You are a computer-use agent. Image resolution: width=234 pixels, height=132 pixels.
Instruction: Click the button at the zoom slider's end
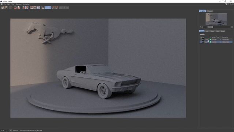tap(232, 27)
